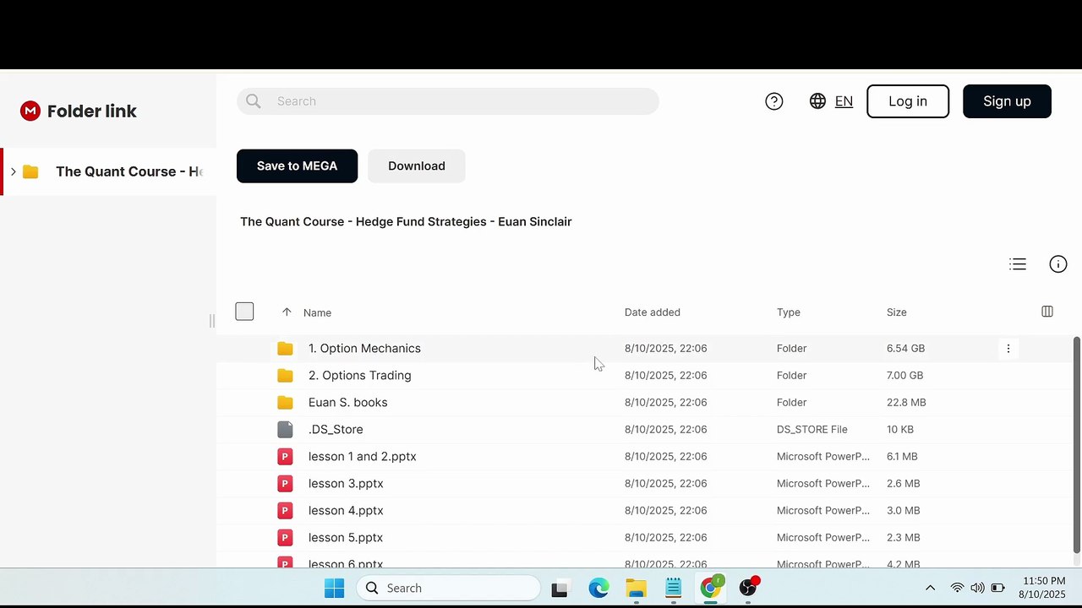Sort files by the Name column header
Image resolution: width=1082 pixels, height=608 pixels.
click(x=317, y=312)
